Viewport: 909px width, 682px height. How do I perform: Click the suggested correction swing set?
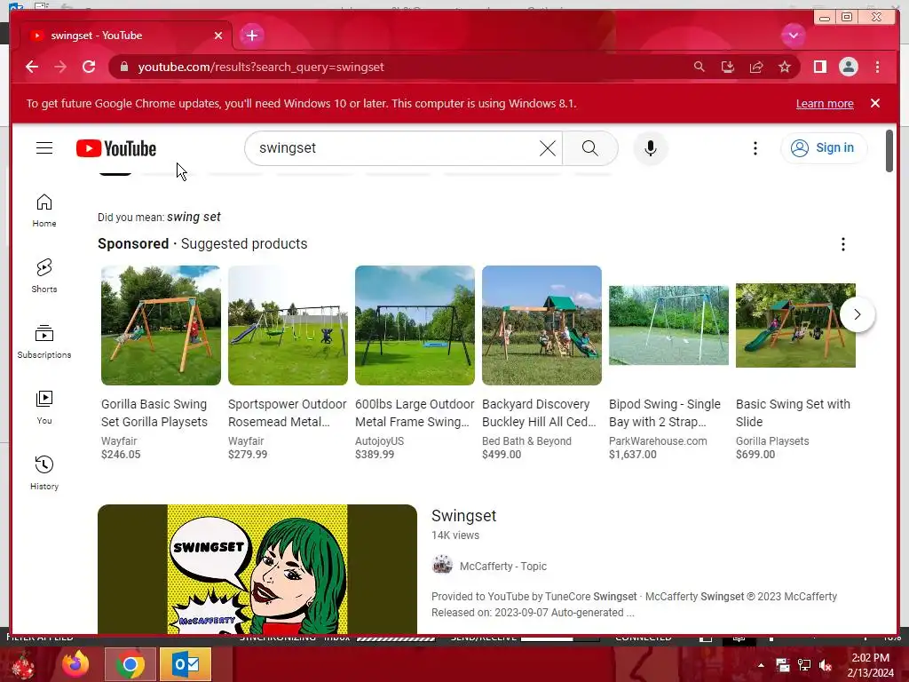point(194,217)
